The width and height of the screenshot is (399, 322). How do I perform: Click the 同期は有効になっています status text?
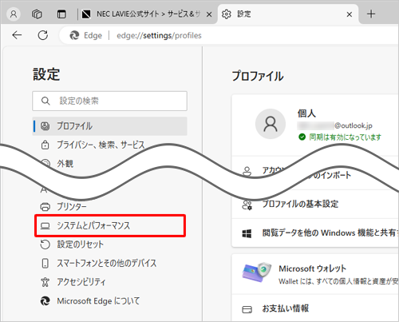(x=345, y=137)
